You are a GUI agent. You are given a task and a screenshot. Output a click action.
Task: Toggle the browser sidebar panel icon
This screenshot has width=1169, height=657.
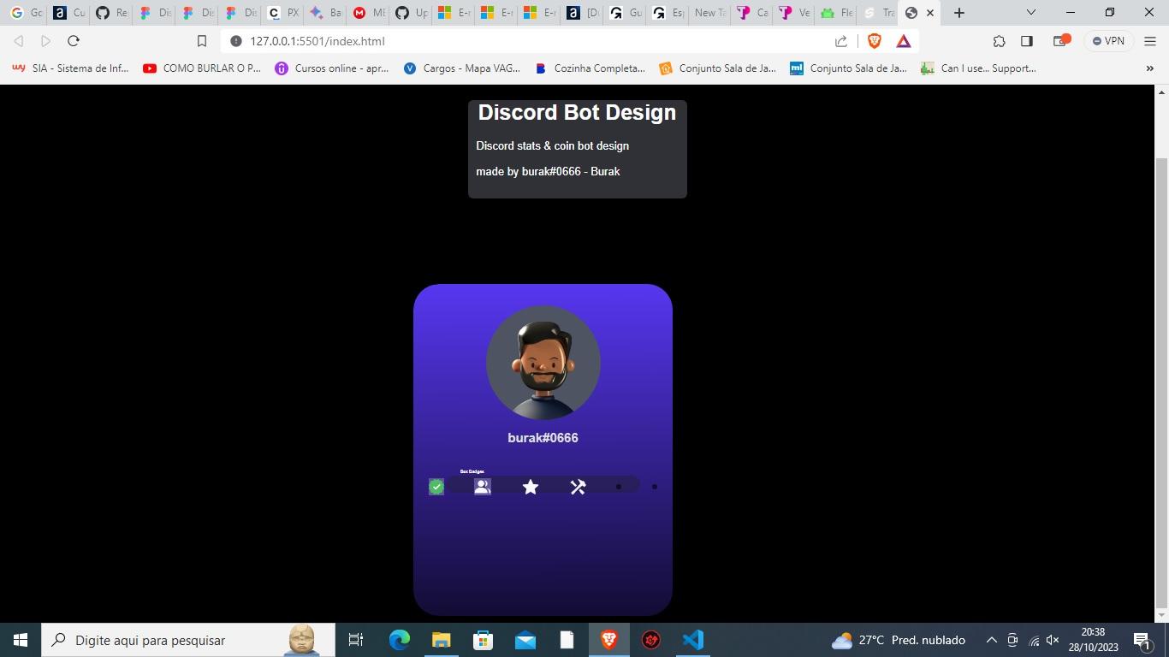pos(1027,41)
